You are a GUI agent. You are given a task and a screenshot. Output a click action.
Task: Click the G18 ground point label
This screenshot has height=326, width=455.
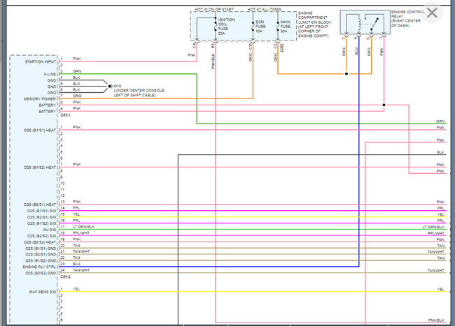pyautogui.click(x=118, y=86)
